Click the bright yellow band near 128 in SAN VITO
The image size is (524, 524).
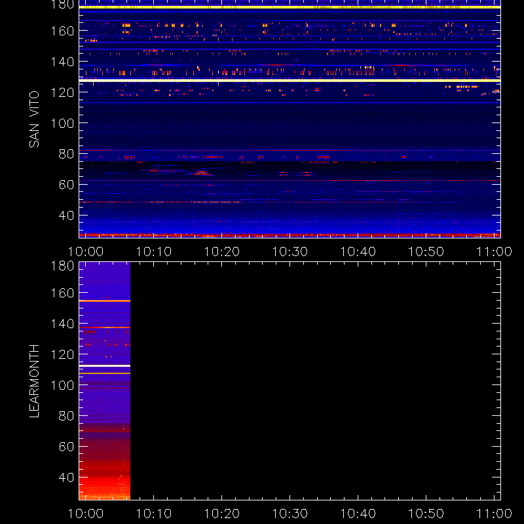tap(290, 81)
